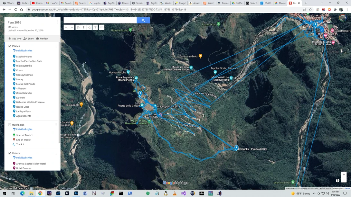Screen dimensions: 351x197
Task: Select Nazca Lines entry
Action: click(x=23, y=107)
